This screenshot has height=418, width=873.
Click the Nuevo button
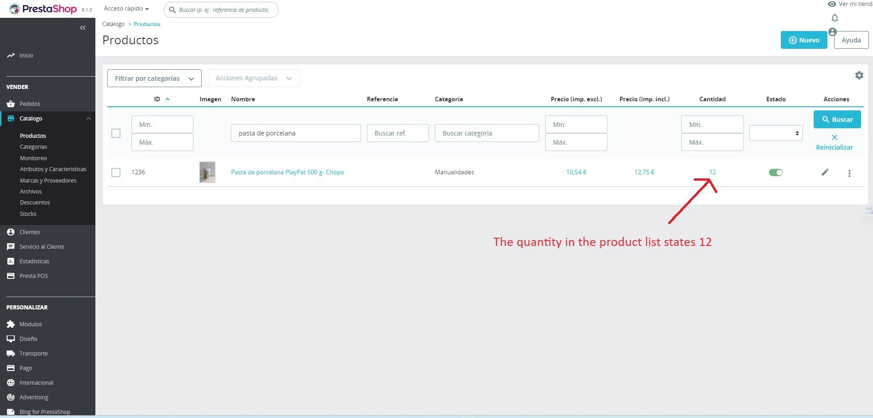pyautogui.click(x=804, y=40)
